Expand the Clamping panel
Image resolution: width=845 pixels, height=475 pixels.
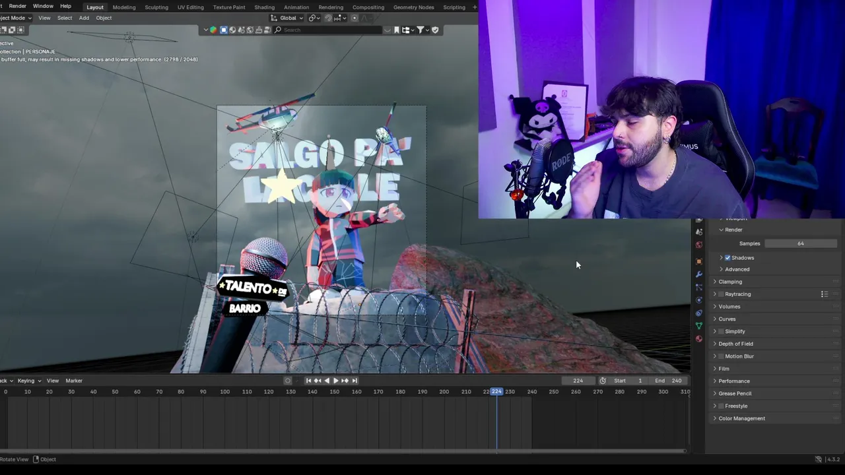coord(730,282)
